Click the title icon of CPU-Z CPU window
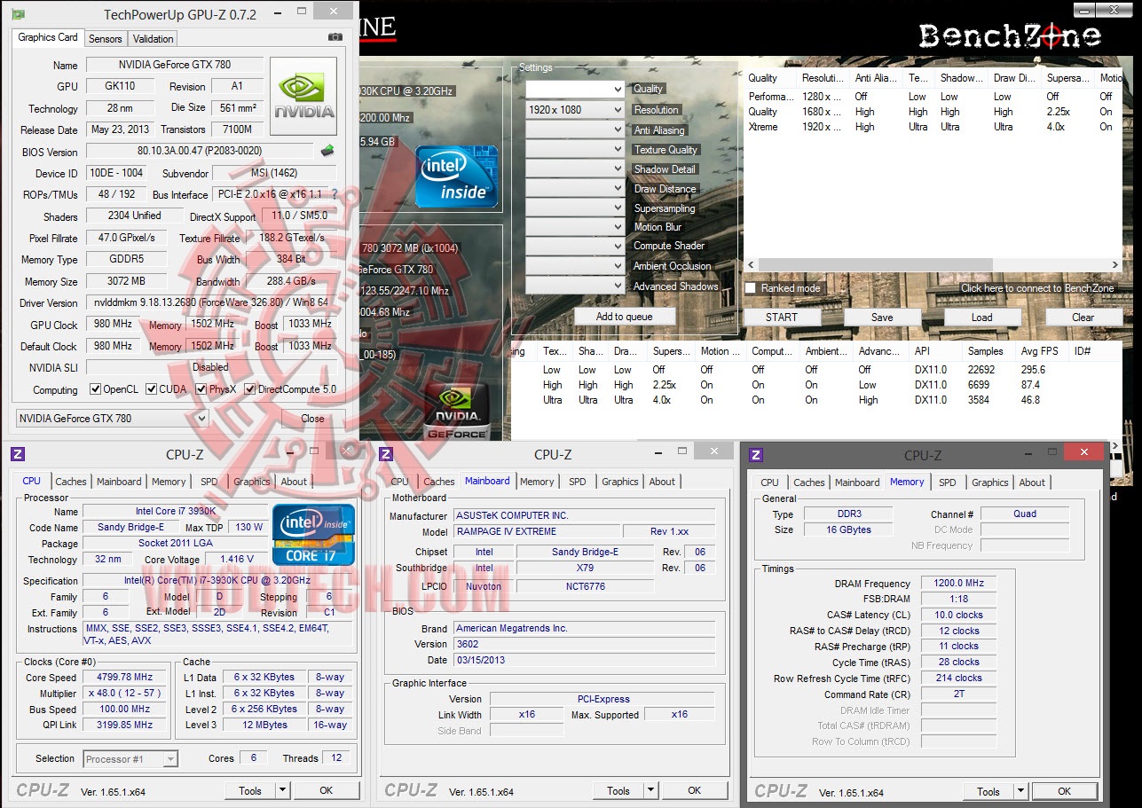This screenshot has height=808, width=1142. tap(18, 454)
